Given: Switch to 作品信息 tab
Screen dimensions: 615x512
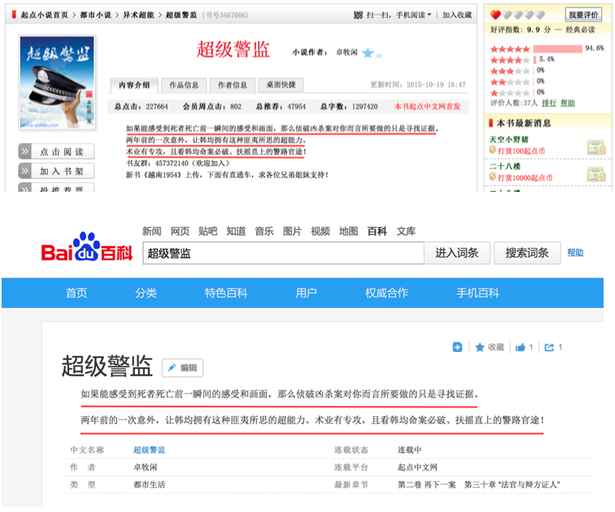Looking at the screenshot, I should (x=184, y=85).
